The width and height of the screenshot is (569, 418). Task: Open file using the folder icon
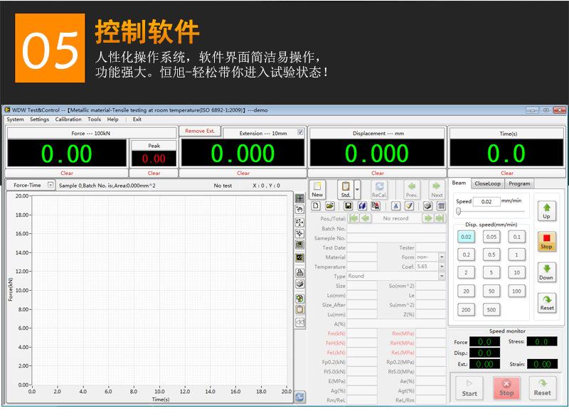tap(330, 206)
